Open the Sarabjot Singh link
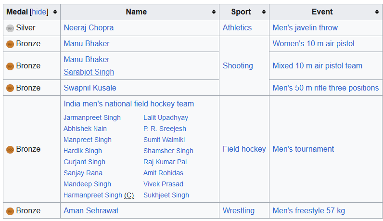 89,72
